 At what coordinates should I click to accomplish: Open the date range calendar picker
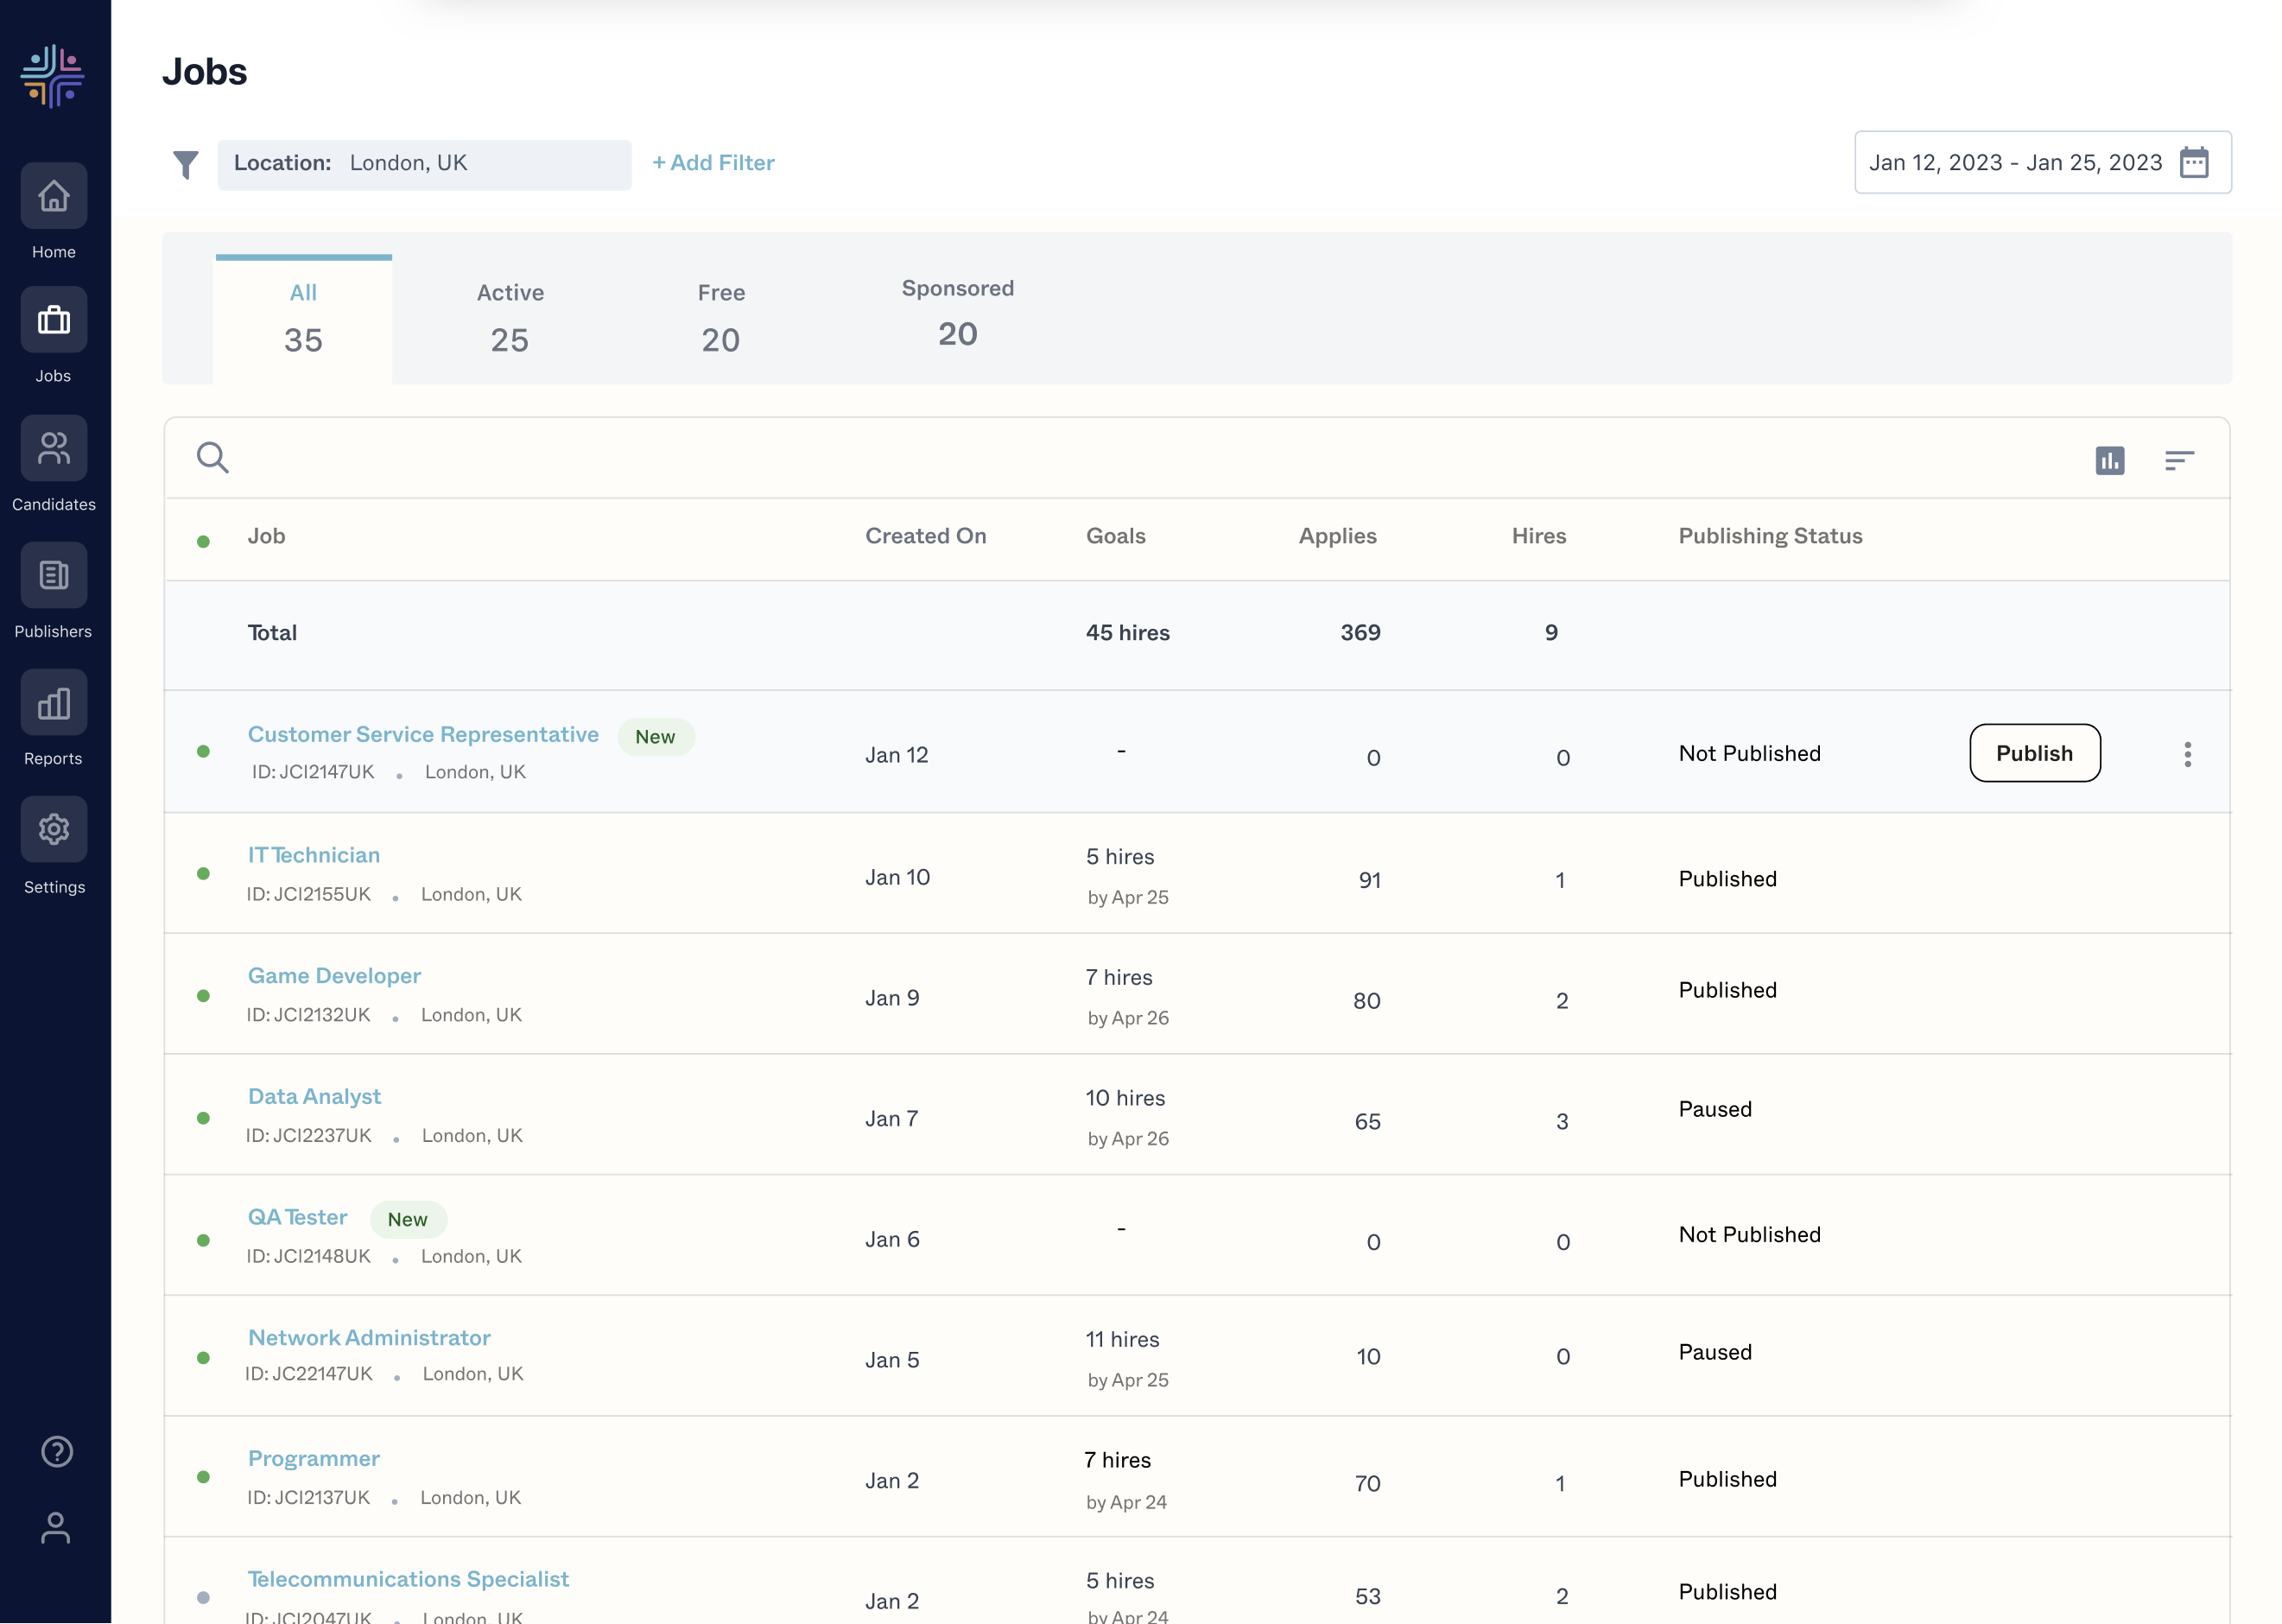[2194, 163]
